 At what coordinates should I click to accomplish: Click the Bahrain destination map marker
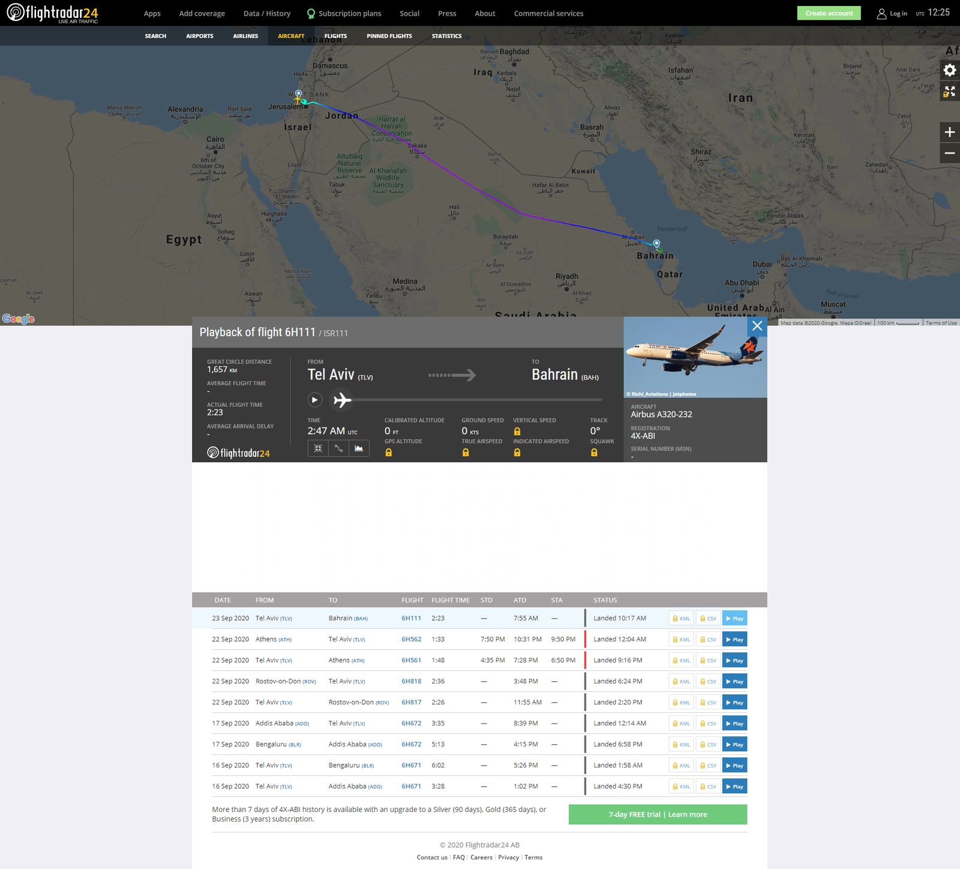point(656,244)
